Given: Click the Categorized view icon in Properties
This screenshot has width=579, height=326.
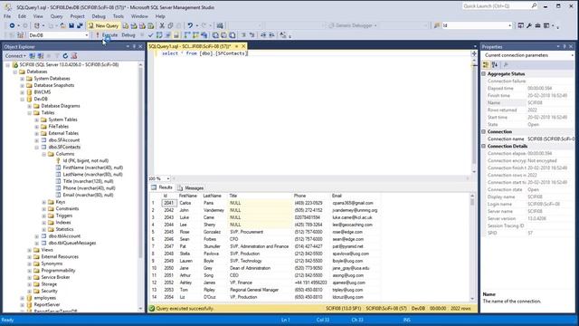Looking at the screenshot, I should click(486, 65).
